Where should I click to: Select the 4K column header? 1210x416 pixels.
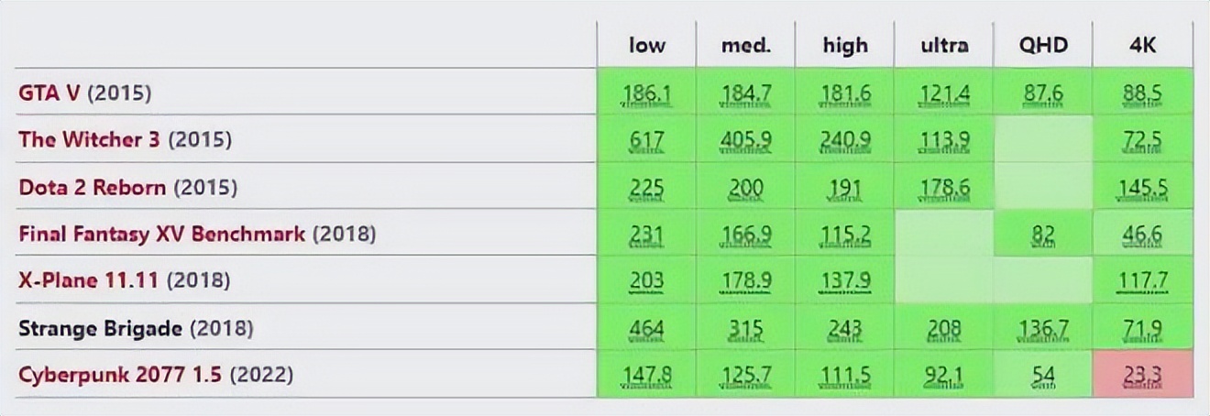click(x=1143, y=46)
